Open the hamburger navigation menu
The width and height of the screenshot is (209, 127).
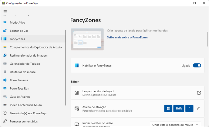pyautogui.click(x=5, y=11)
